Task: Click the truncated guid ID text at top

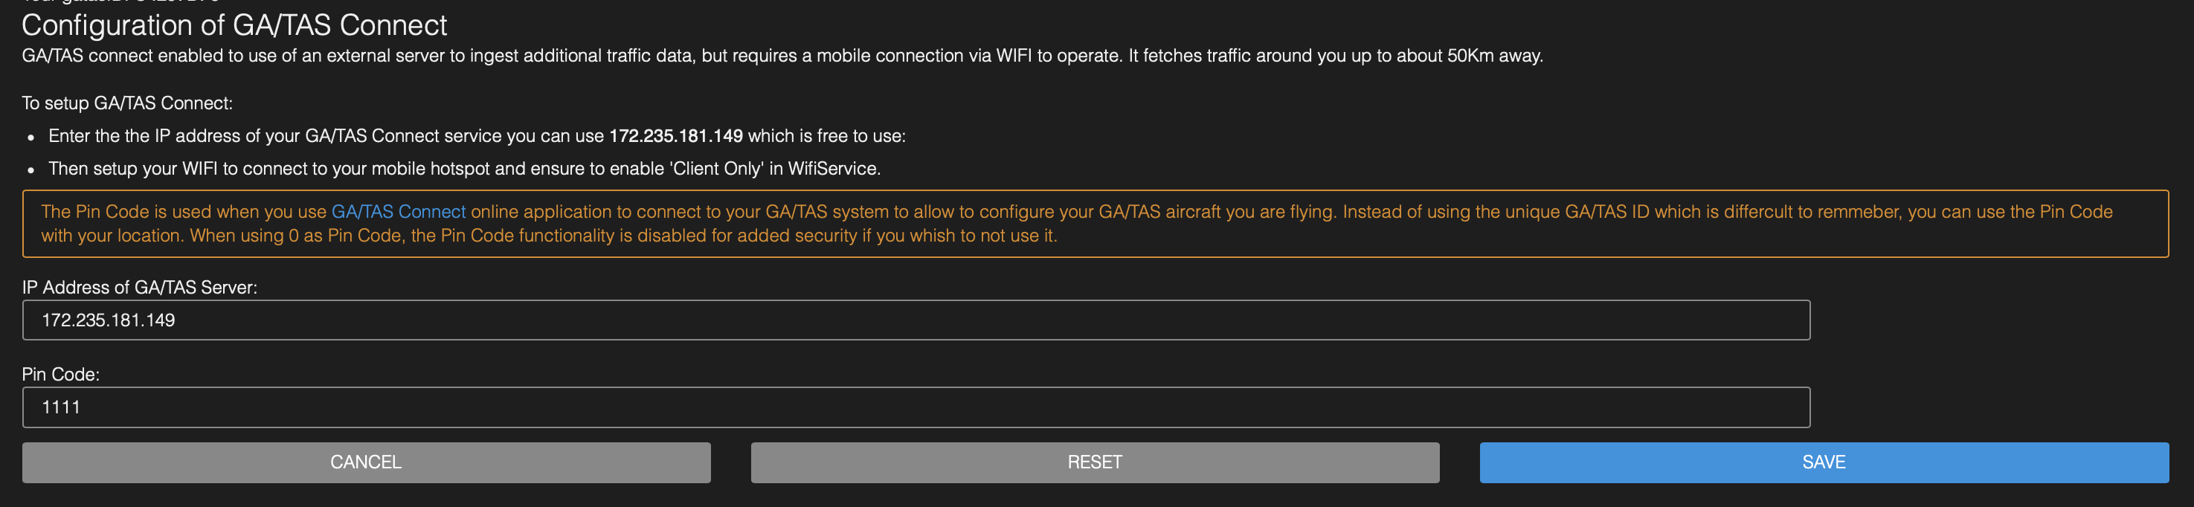Action: (119, 2)
